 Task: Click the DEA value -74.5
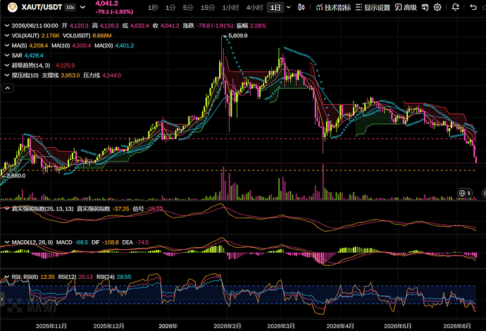point(142,242)
